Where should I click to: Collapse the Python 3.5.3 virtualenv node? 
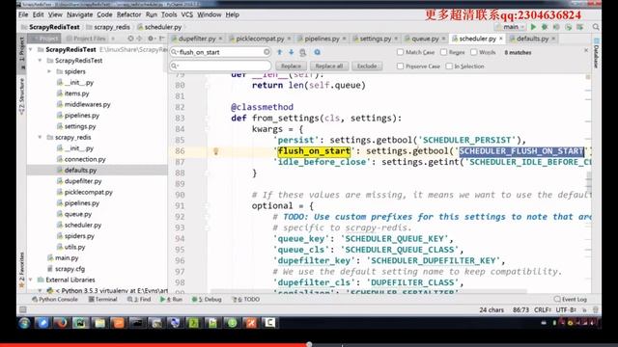tap(40, 291)
